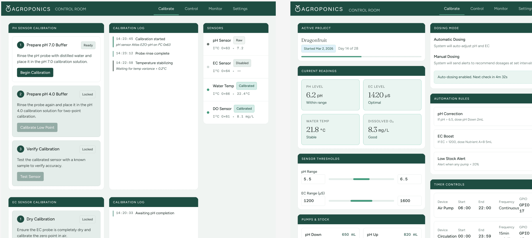Image resolution: width=532 pixels, height=238 pixels.
Task: Click Dragonfruit project progress bar
Action: click(361, 57)
